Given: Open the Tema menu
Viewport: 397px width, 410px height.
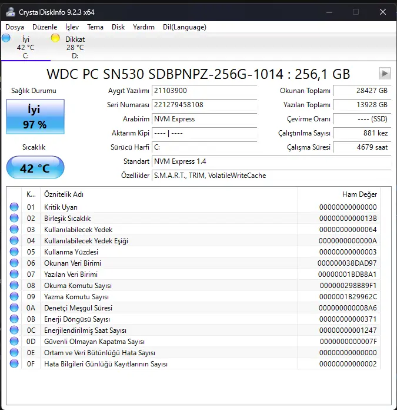Looking at the screenshot, I should click(95, 27).
